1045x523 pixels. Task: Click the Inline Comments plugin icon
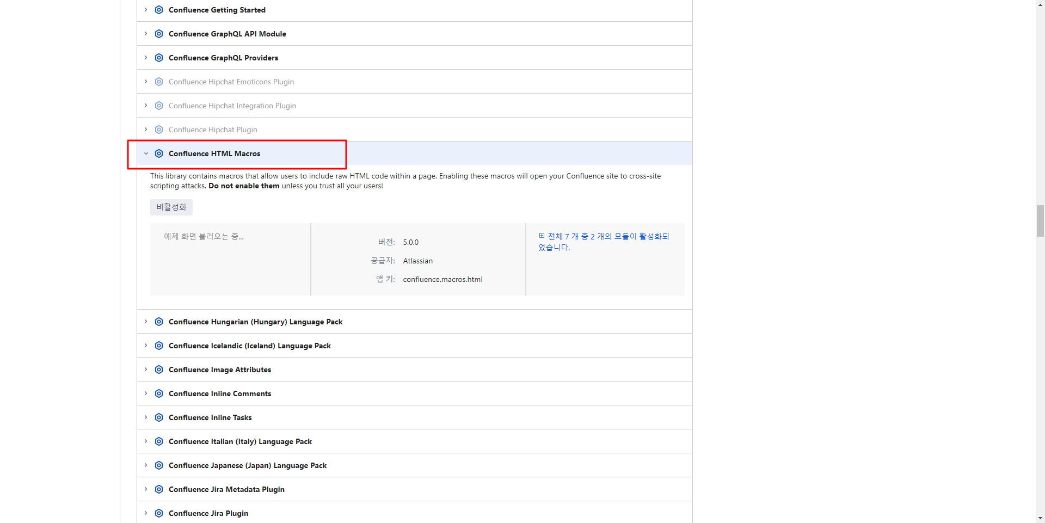(x=159, y=393)
